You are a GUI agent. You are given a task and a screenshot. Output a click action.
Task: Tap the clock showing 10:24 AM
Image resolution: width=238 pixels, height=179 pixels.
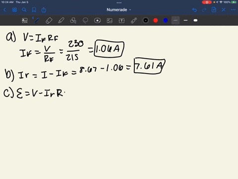(7, 2)
